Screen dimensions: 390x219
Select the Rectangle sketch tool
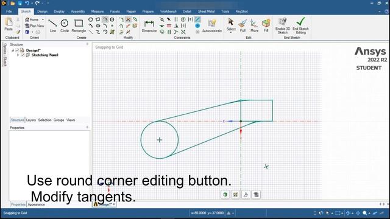pyautogui.click(x=79, y=26)
